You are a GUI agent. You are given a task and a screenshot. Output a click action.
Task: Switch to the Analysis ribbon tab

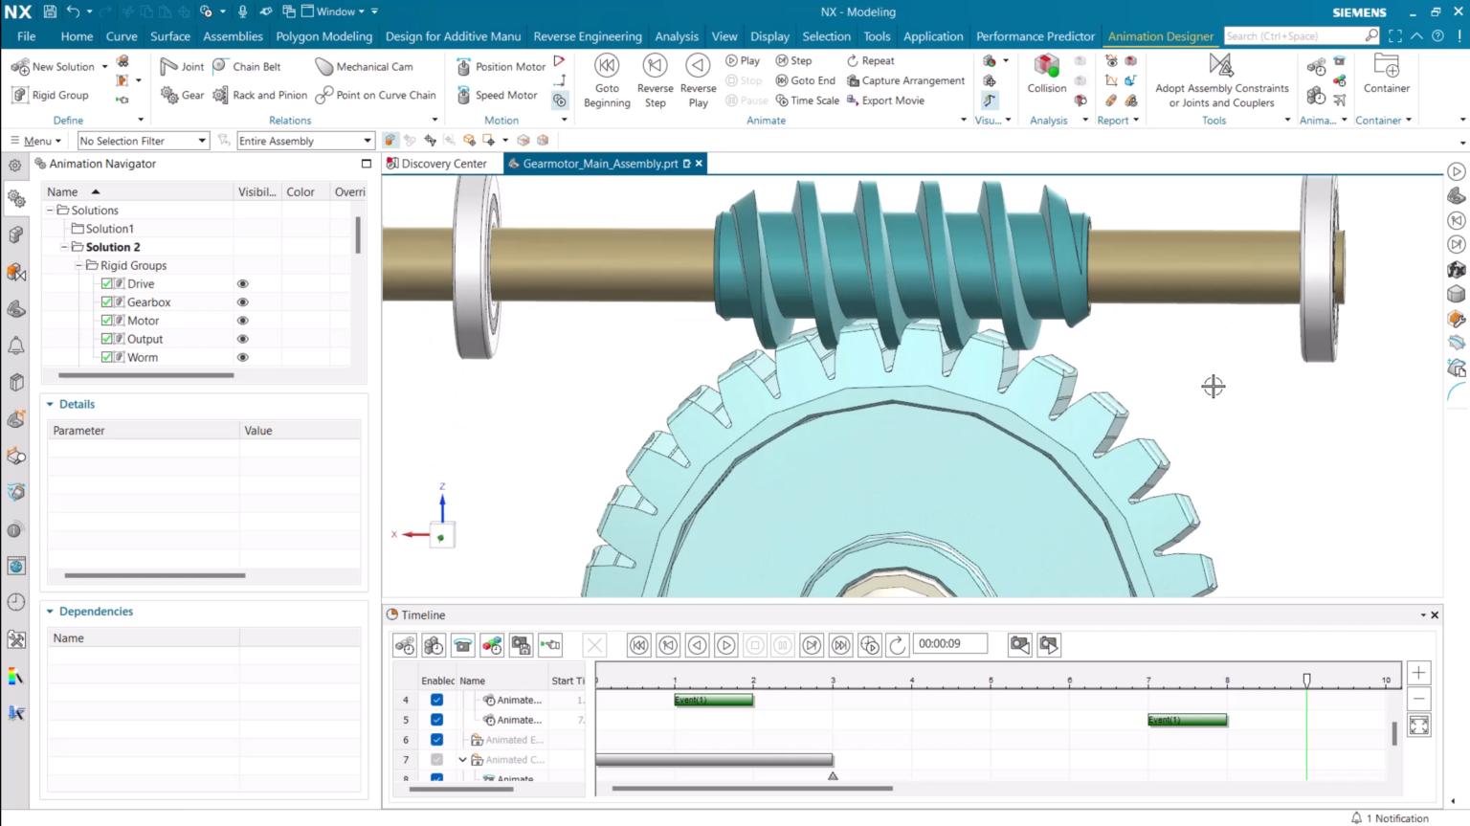point(677,36)
